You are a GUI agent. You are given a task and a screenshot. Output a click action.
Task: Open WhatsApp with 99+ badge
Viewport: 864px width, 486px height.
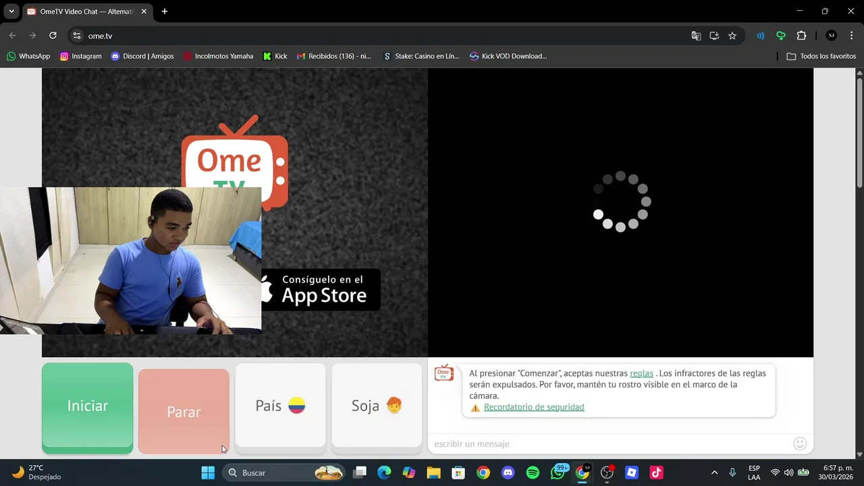(558, 472)
